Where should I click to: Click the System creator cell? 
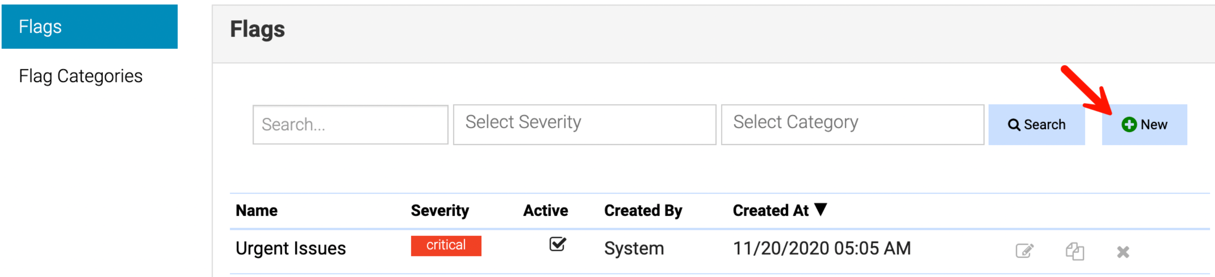[634, 248]
